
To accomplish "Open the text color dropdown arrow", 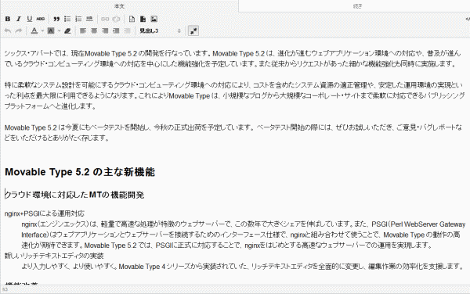I will pos(42,30).
